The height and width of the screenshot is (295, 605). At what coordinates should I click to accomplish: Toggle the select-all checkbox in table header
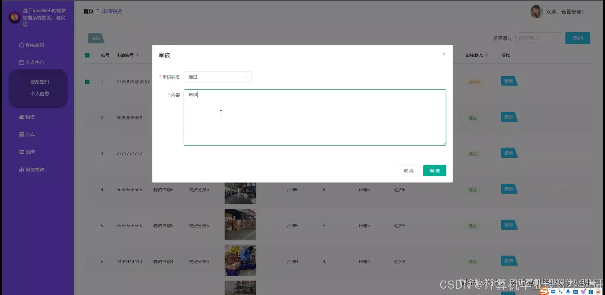(x=87, y=55)
